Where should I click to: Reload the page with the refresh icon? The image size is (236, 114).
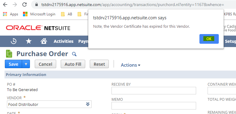point(24,5)
